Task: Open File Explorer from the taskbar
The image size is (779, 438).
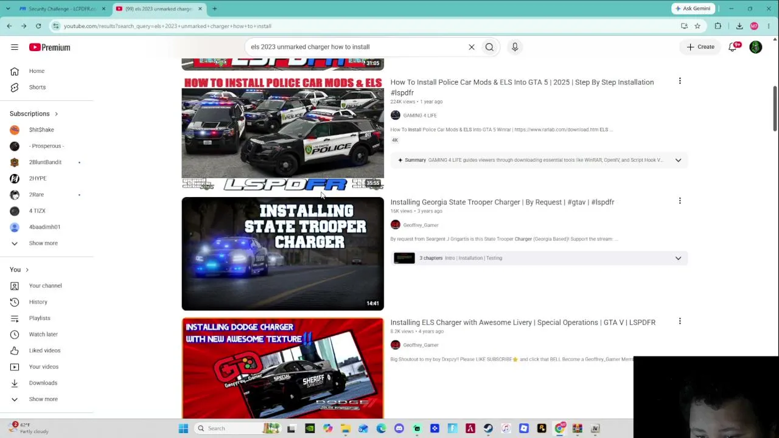Action: (345, 428)
